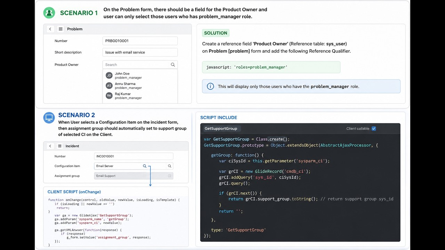Select John Doe from owner list
This screenshot has width=445, height=250.
point(140,76)
